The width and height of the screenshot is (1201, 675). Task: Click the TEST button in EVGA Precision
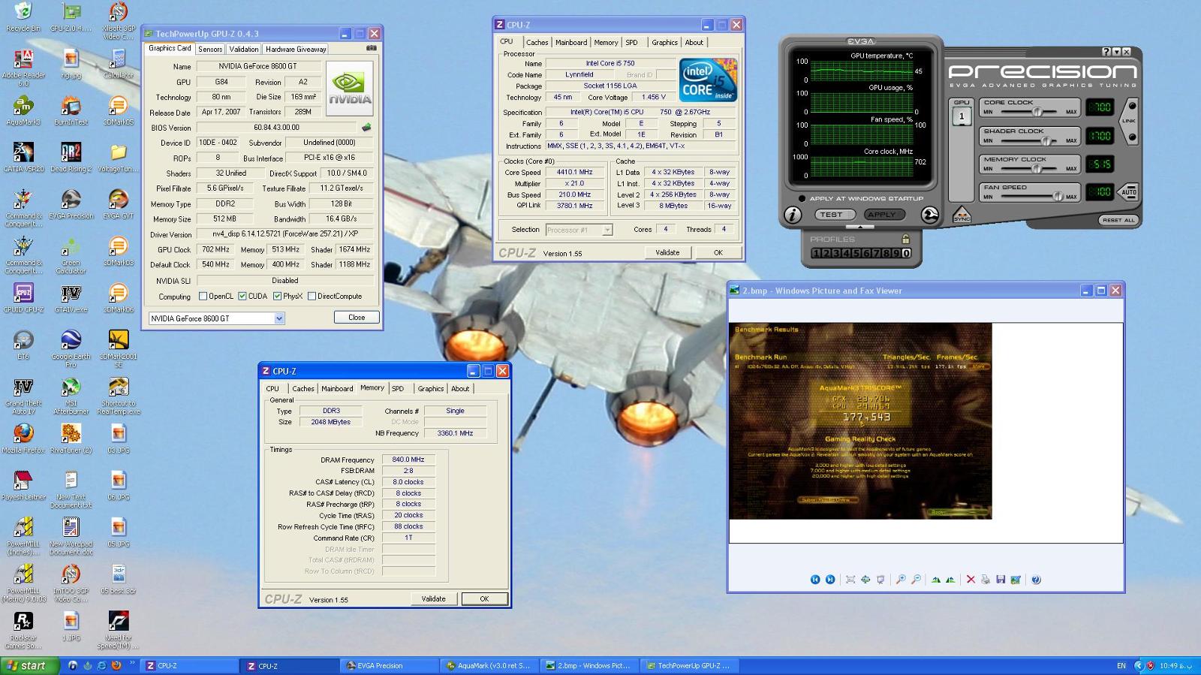[x=835, y=215]
